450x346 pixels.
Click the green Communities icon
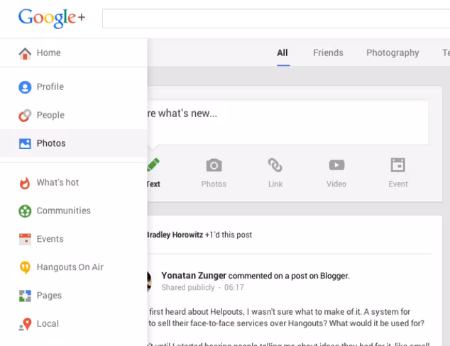point(25,211)
